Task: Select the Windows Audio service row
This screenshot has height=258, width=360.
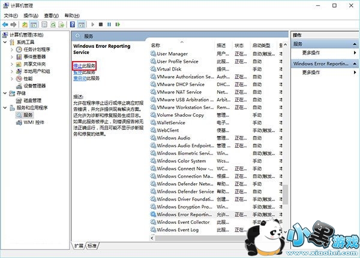Action: [216, 138]
